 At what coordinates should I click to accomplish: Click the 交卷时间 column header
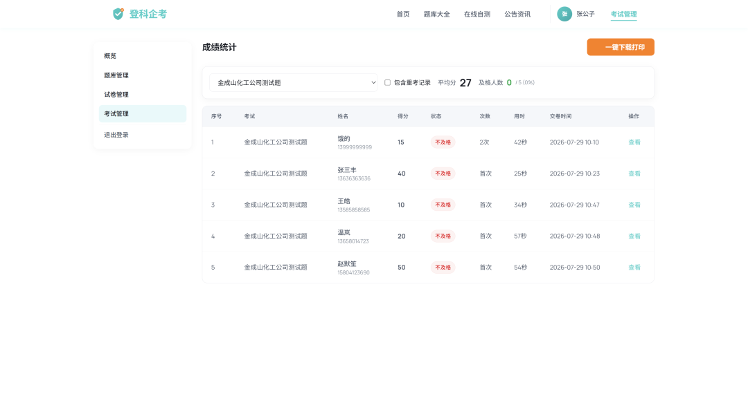point(560,116)
